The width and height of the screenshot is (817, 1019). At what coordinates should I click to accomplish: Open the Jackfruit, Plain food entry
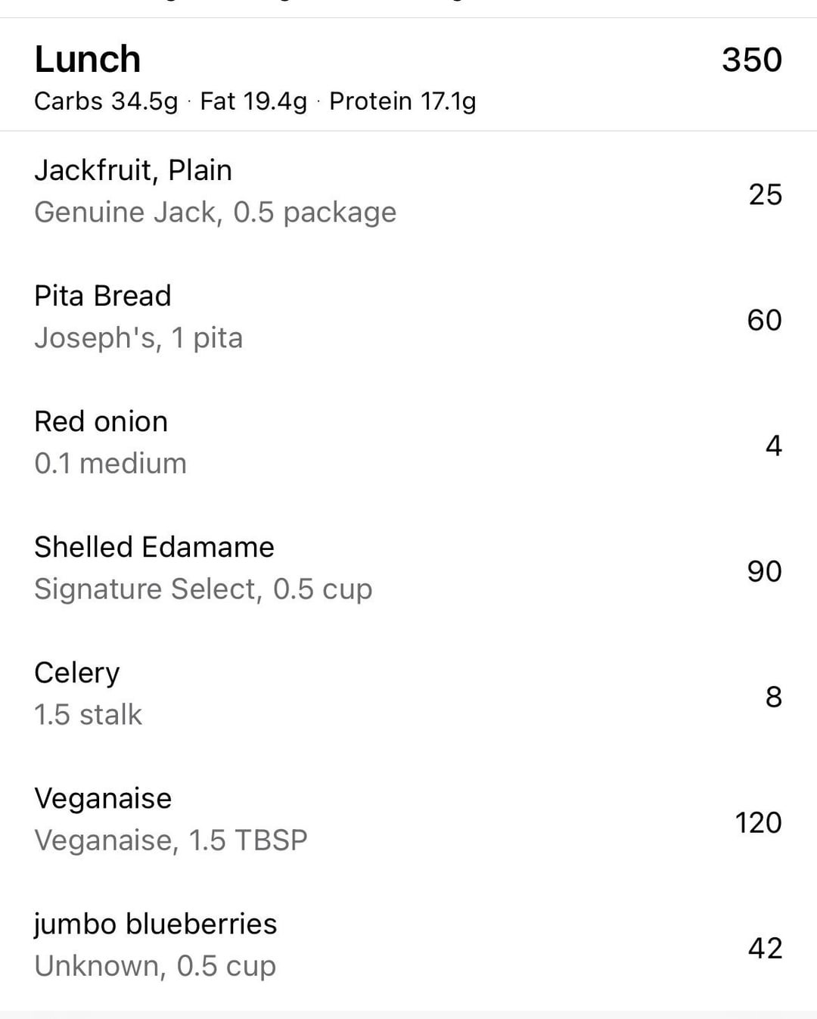(x=133, y=170)
